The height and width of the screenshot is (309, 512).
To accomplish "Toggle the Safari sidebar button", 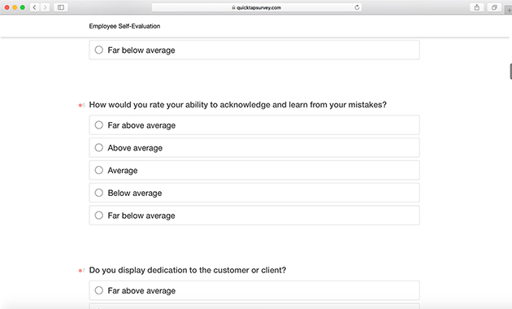I will (61, 7).
